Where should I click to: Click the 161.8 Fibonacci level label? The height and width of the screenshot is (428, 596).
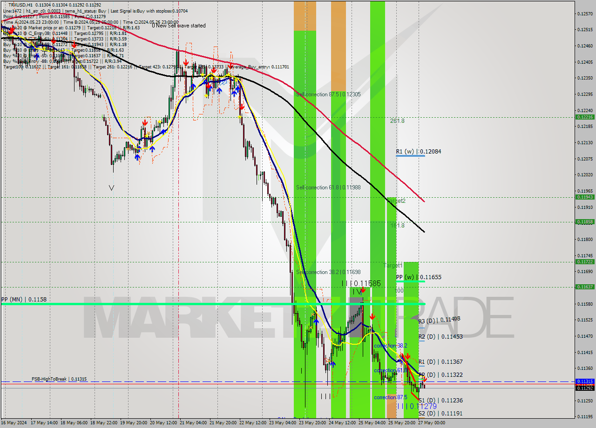(x=397, y=226)
